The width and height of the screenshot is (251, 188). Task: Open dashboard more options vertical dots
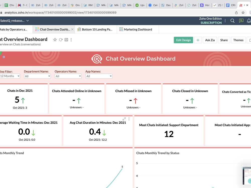coord(71,40)
